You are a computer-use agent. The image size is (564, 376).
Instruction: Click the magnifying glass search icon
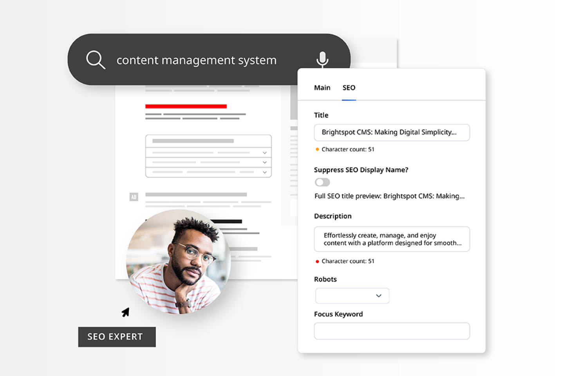pyautogui.click(x=95, y=60)
